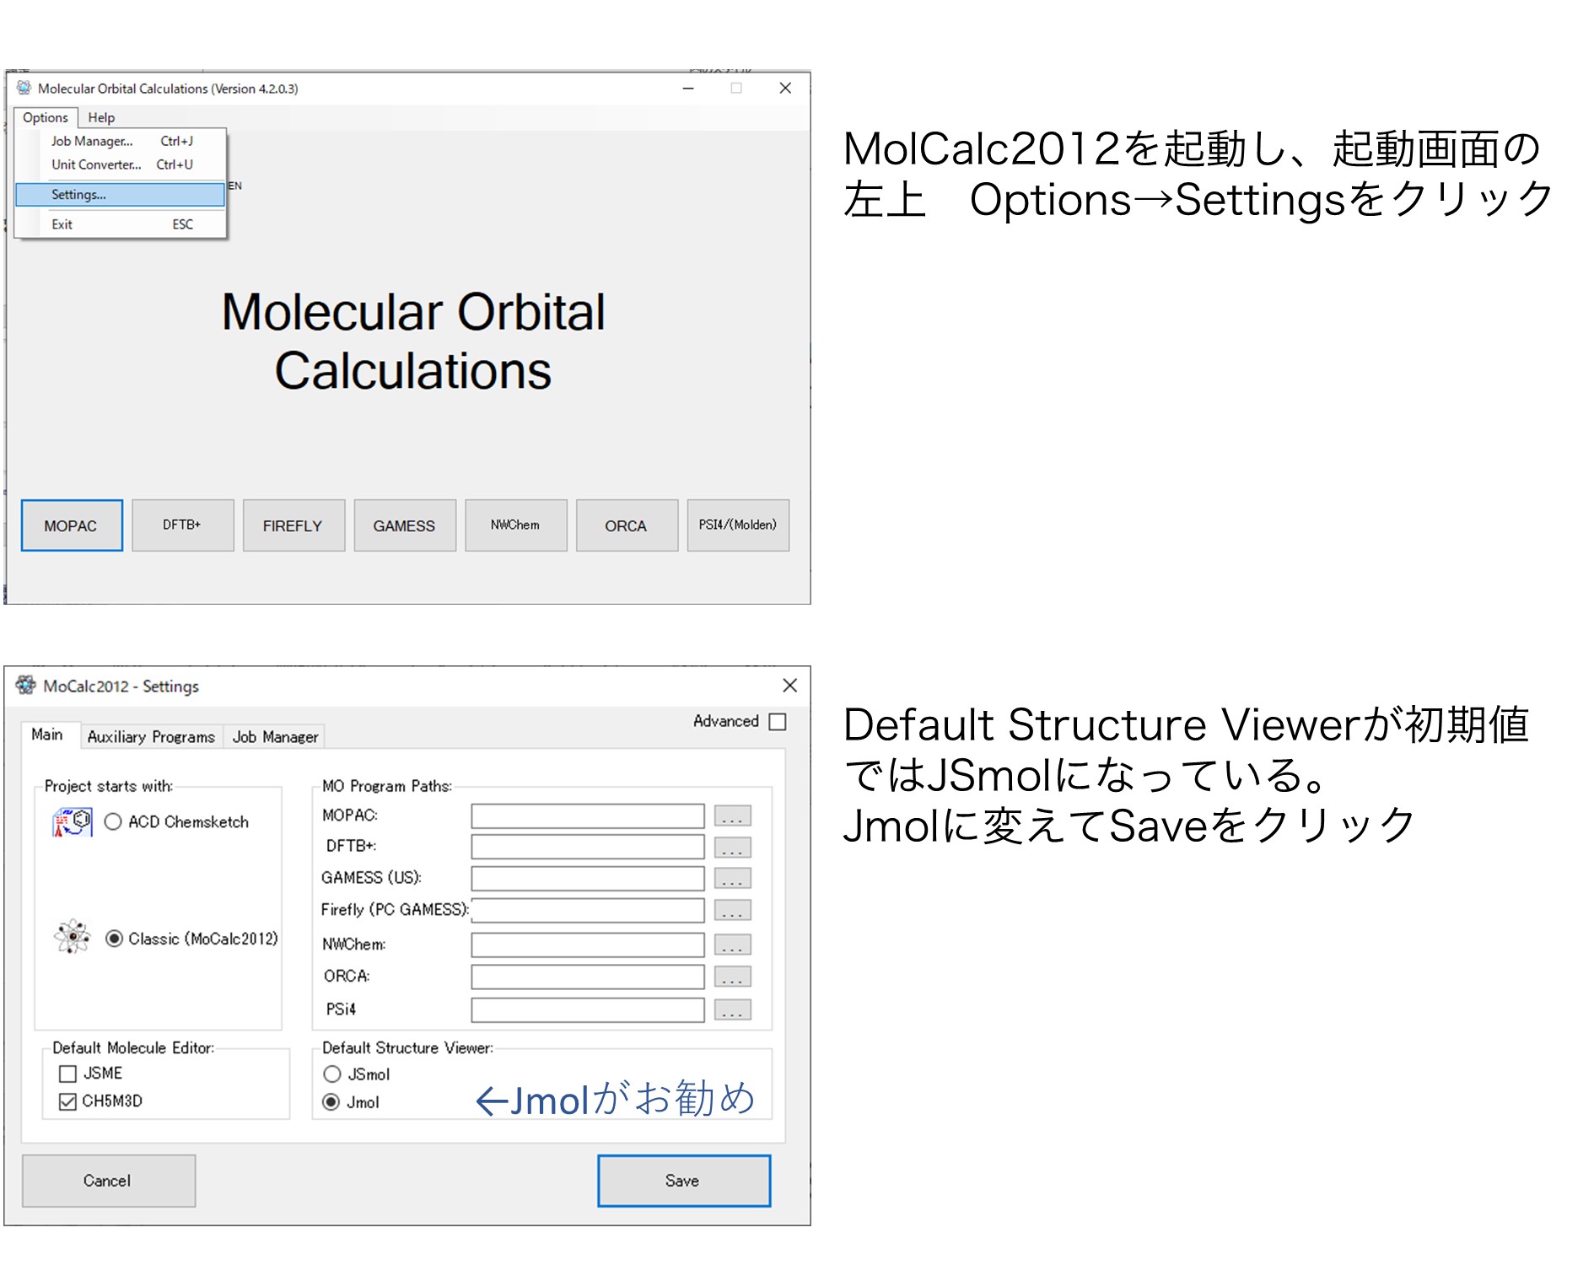Browse for the GAMESS (US) program path

[732, 879]
